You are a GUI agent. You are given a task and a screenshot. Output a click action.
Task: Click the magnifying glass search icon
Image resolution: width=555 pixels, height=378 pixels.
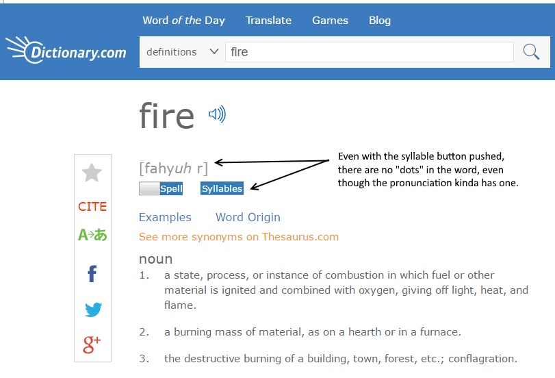coord(531,52)
